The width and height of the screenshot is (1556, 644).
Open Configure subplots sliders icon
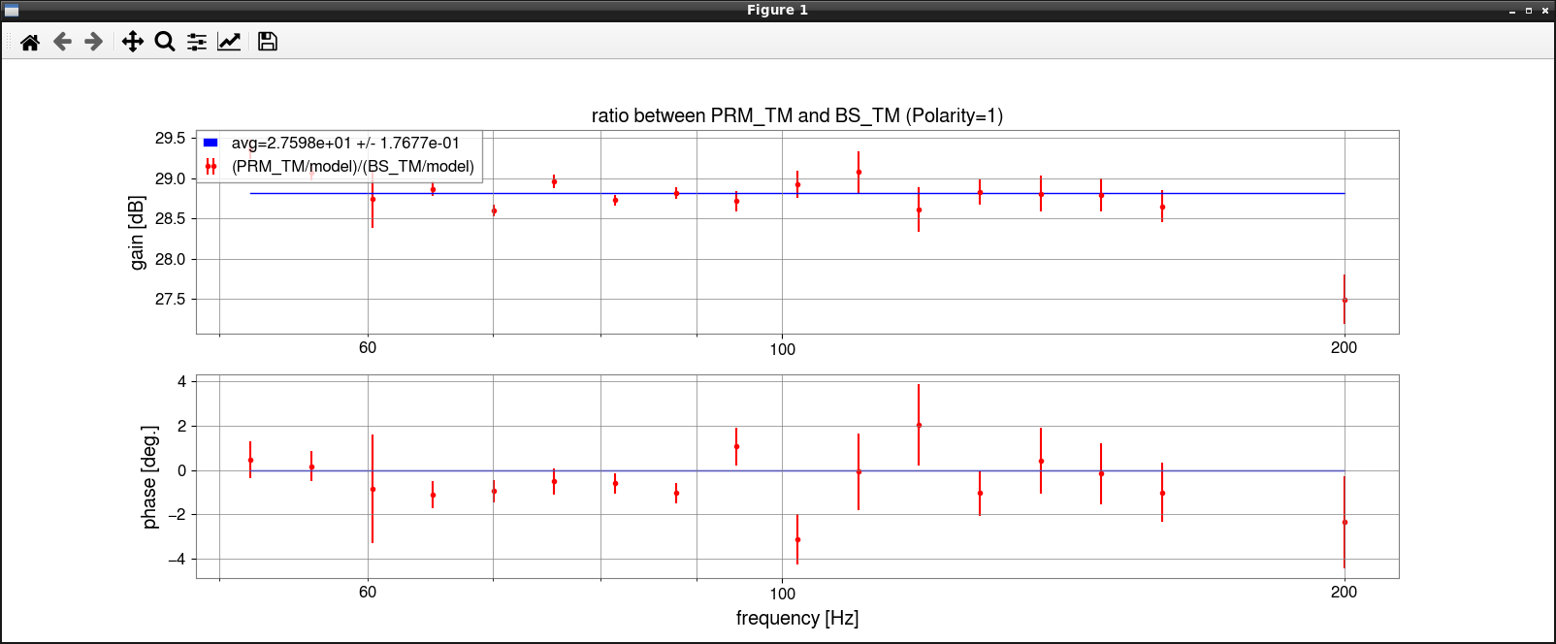[197, 42]
